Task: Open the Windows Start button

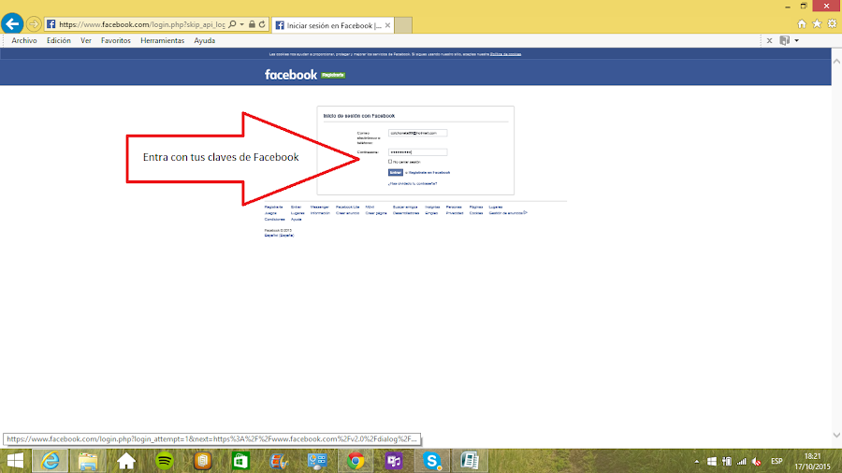Action: (15, 461)
